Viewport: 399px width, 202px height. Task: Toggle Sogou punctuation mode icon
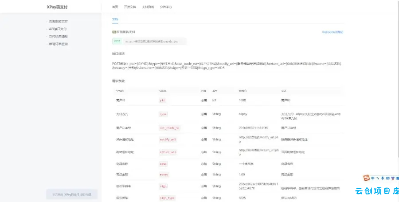pyautogui.click(x=378, y=179)
